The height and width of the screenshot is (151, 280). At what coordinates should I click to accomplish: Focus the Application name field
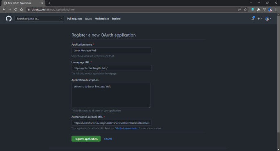click(x=112, y=50)
